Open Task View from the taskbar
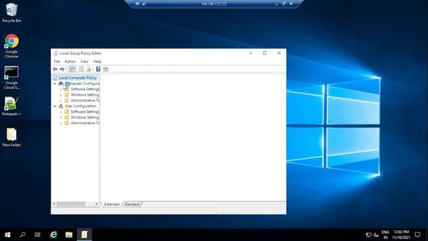 pyautogui.click(x=37, y=235)
